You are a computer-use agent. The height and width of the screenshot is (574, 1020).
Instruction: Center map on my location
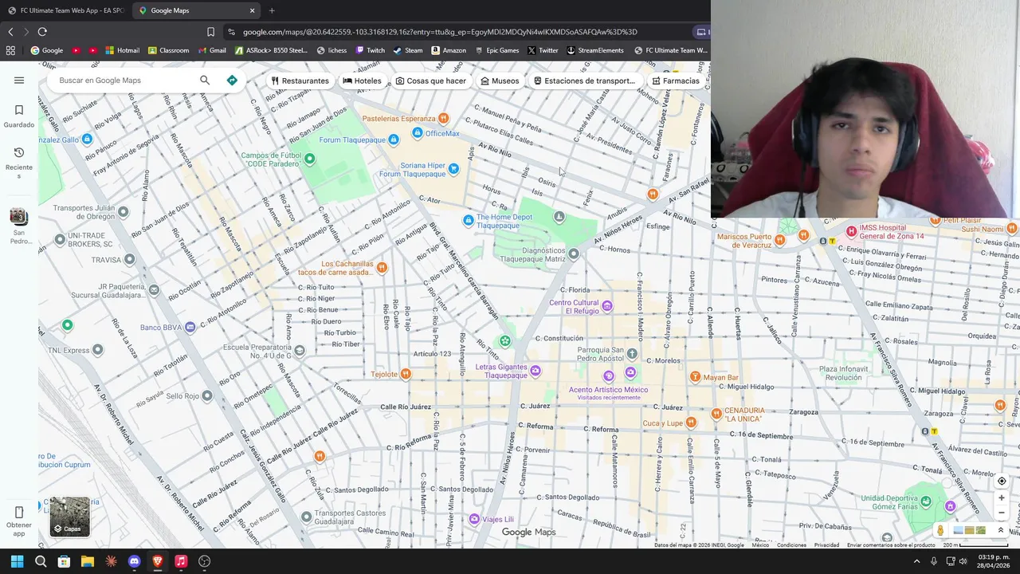point(1002,481)
